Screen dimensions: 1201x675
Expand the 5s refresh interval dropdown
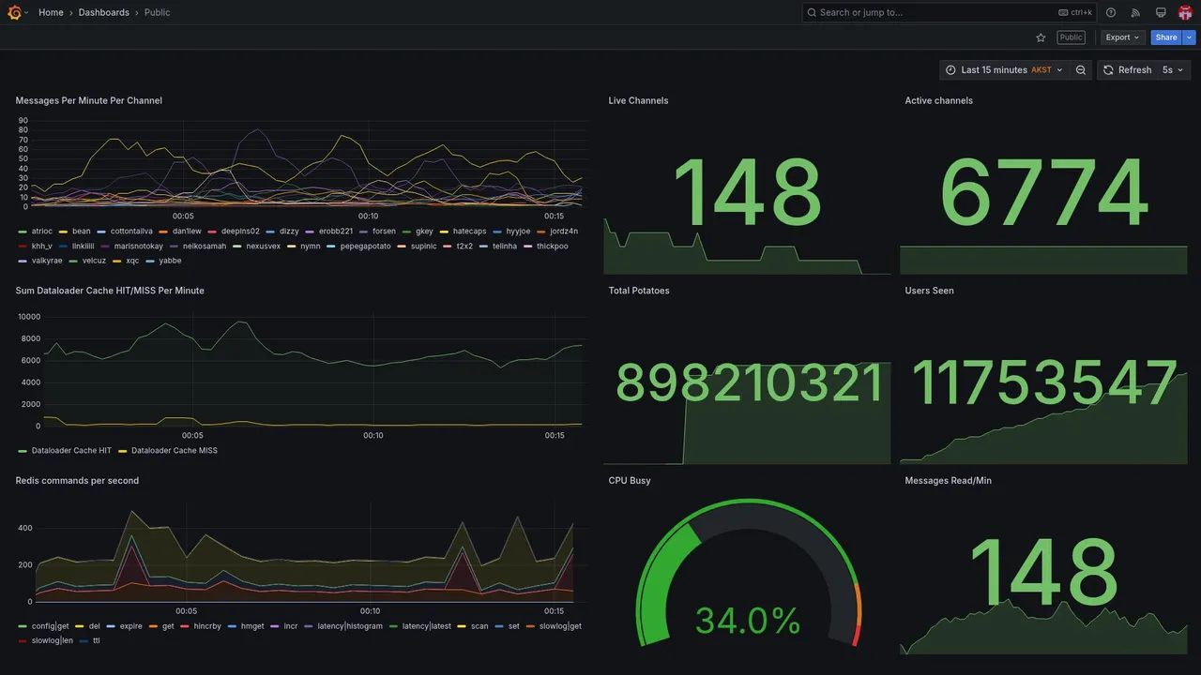1173,70
